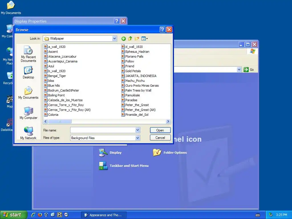Select the Bodrum_CastleStPeter file

[62, 90]
